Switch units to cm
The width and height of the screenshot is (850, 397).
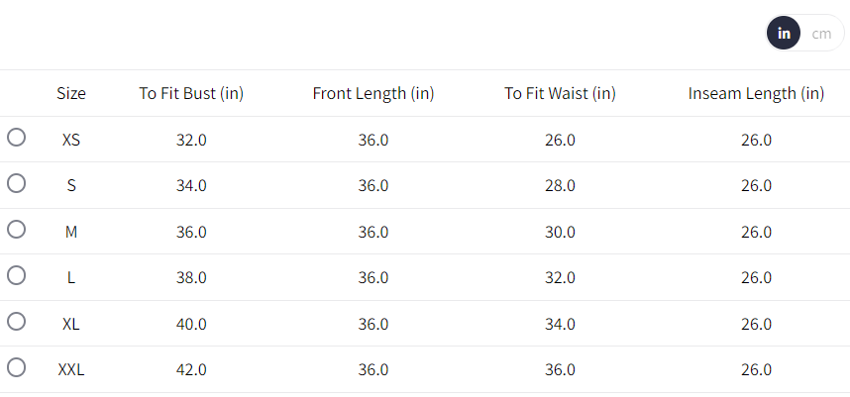pos(821,34)
